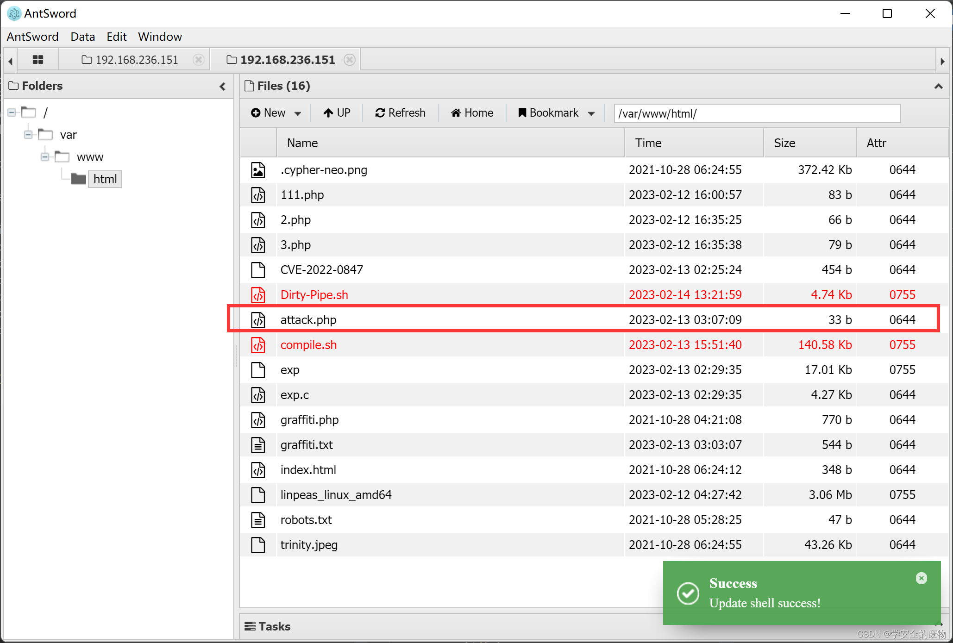Close the active bold 192.168.236.151 tab
This screenshot has height=643, width=953.
point(350,60)
